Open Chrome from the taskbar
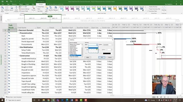This screenshot has height=102, width=183. [48, 100]
